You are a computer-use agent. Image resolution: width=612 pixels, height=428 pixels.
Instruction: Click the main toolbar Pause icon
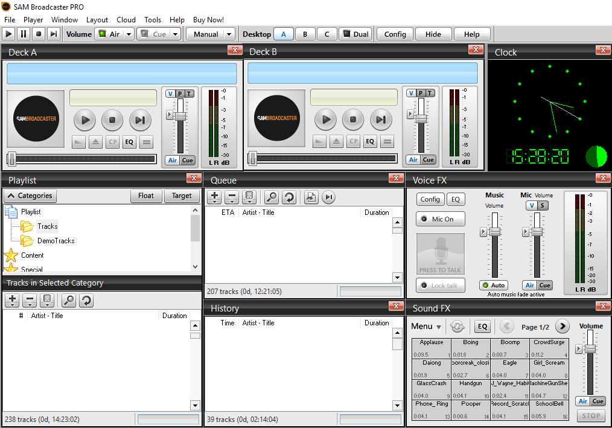tap(24, 34)
